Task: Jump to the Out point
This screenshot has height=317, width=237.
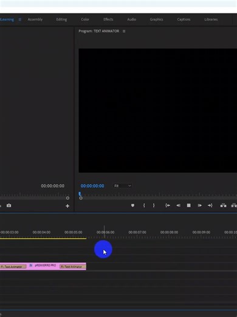Action: (x=210, y=205)
